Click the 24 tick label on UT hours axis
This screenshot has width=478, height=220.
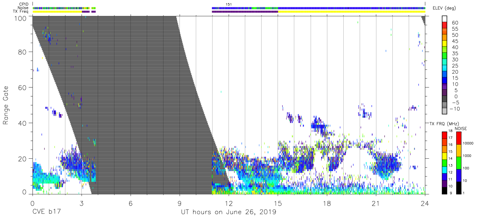(x=425, y=203)
